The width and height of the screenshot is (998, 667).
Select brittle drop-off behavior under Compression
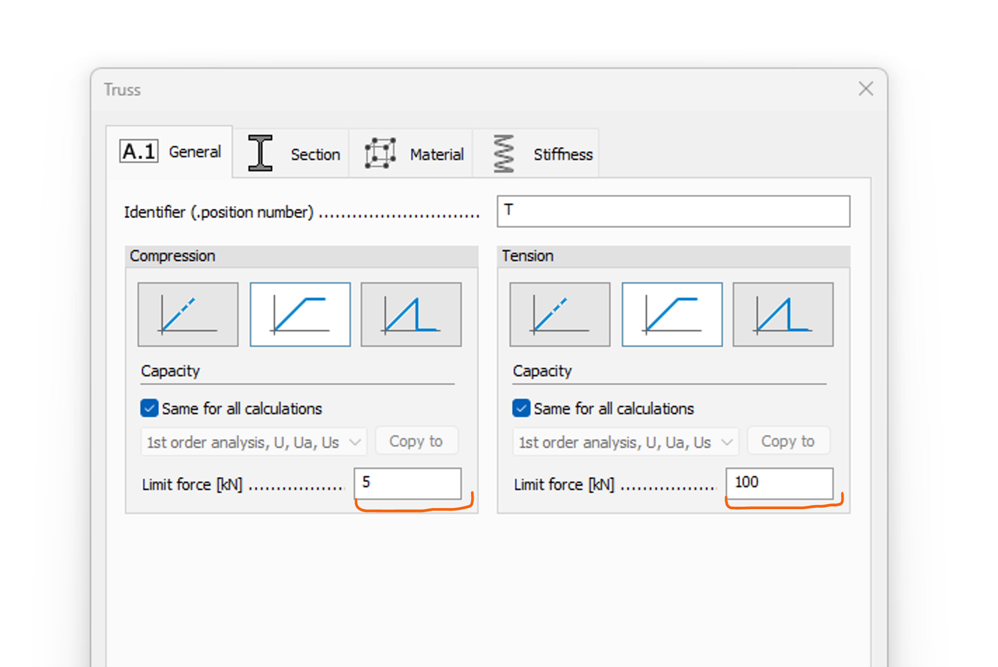pyautogui.click(x=411, y=314)
